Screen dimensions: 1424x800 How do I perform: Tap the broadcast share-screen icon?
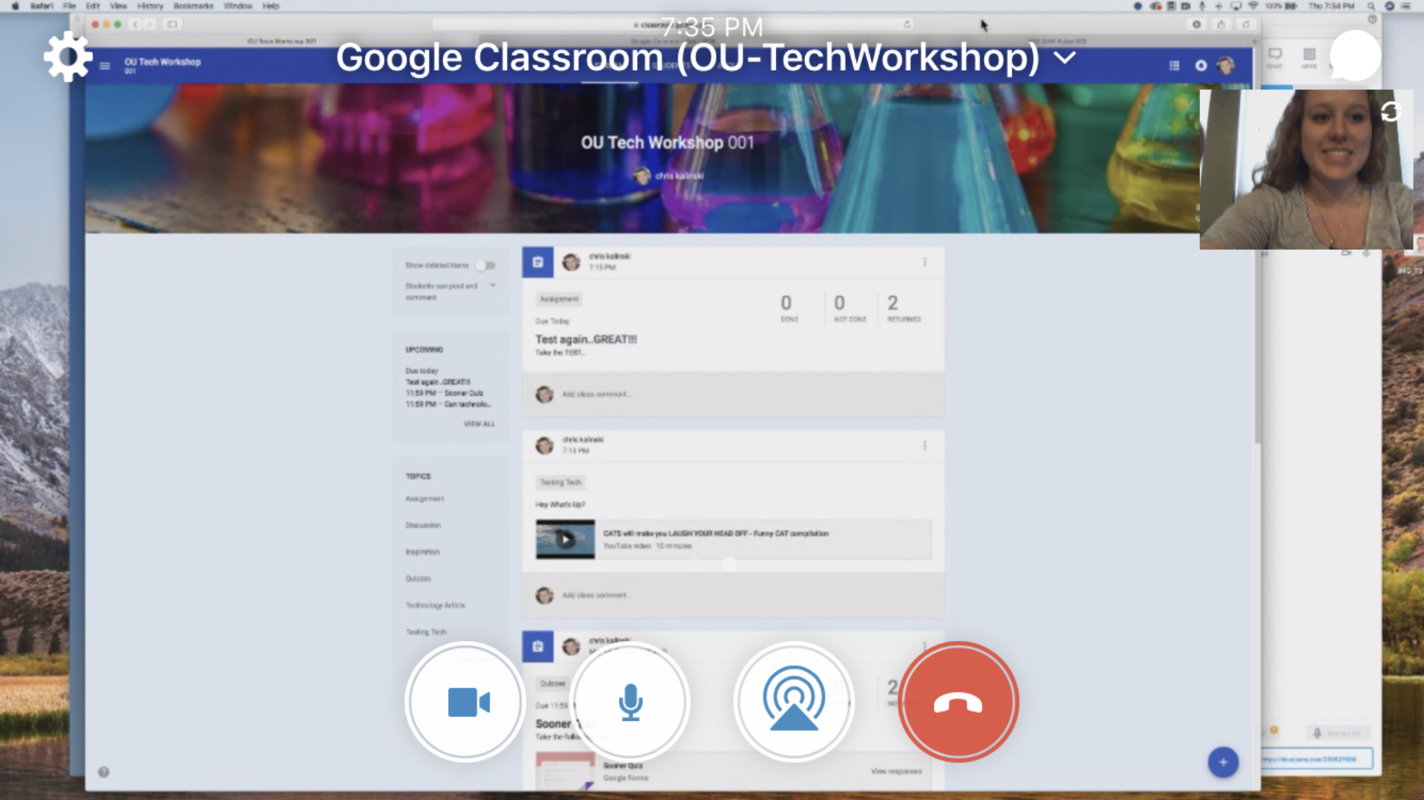click(793, 702)
